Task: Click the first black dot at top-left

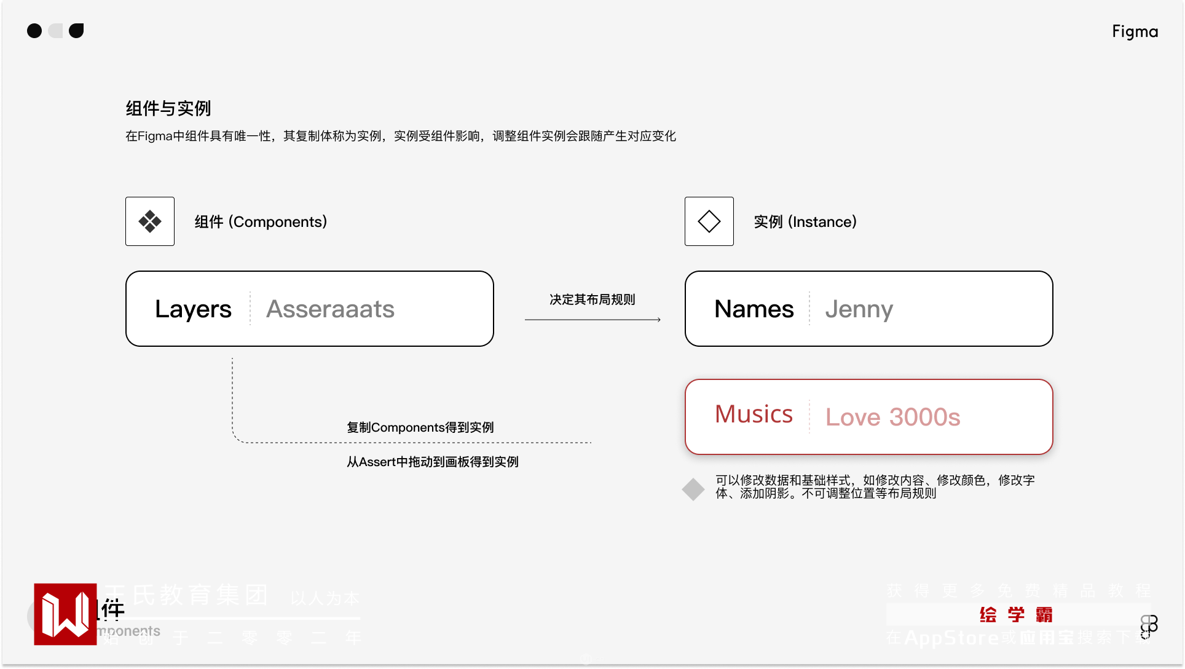Action: (x=34, y=31)
